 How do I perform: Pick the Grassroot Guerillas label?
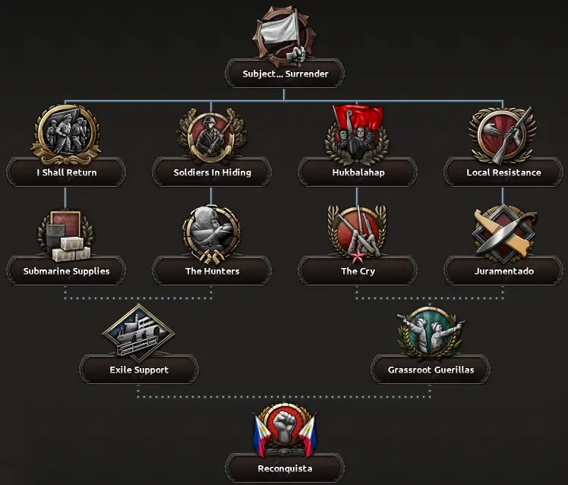[x=431, y=370]
